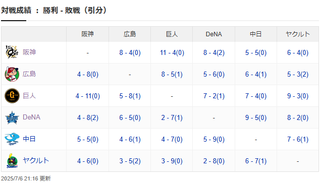Click the DeNA BayStars star logo
Image resolution: width=320 pixels, height=185 pixels.
click(x=12, y=117)
